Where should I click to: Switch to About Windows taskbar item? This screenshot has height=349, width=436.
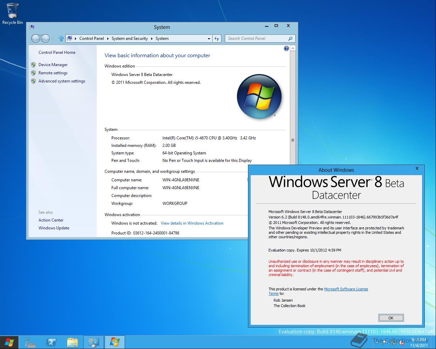coord(115,342)
